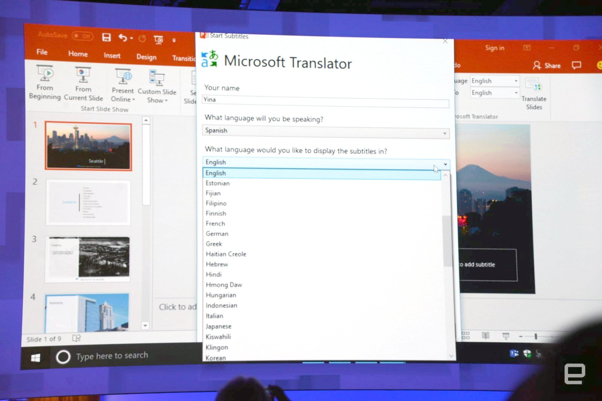
Task: Close the Start Subtitles dialog
Action: 445,41
